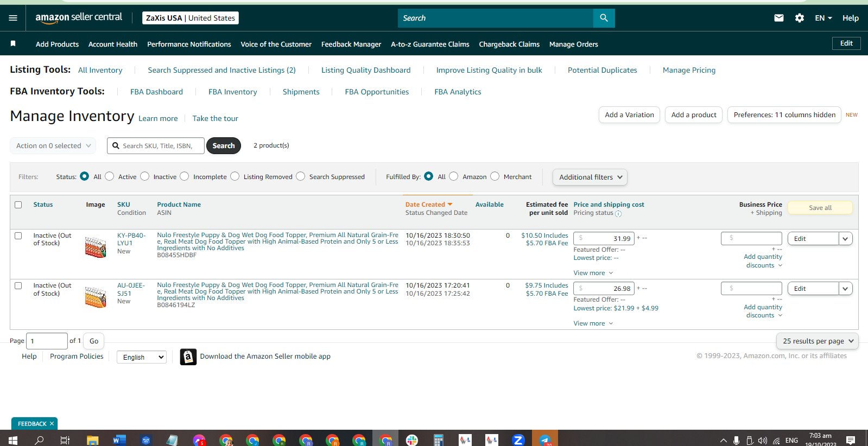868x446 pixels.
Task: Close the Feedback tab with X
Action: click(52, 424)
